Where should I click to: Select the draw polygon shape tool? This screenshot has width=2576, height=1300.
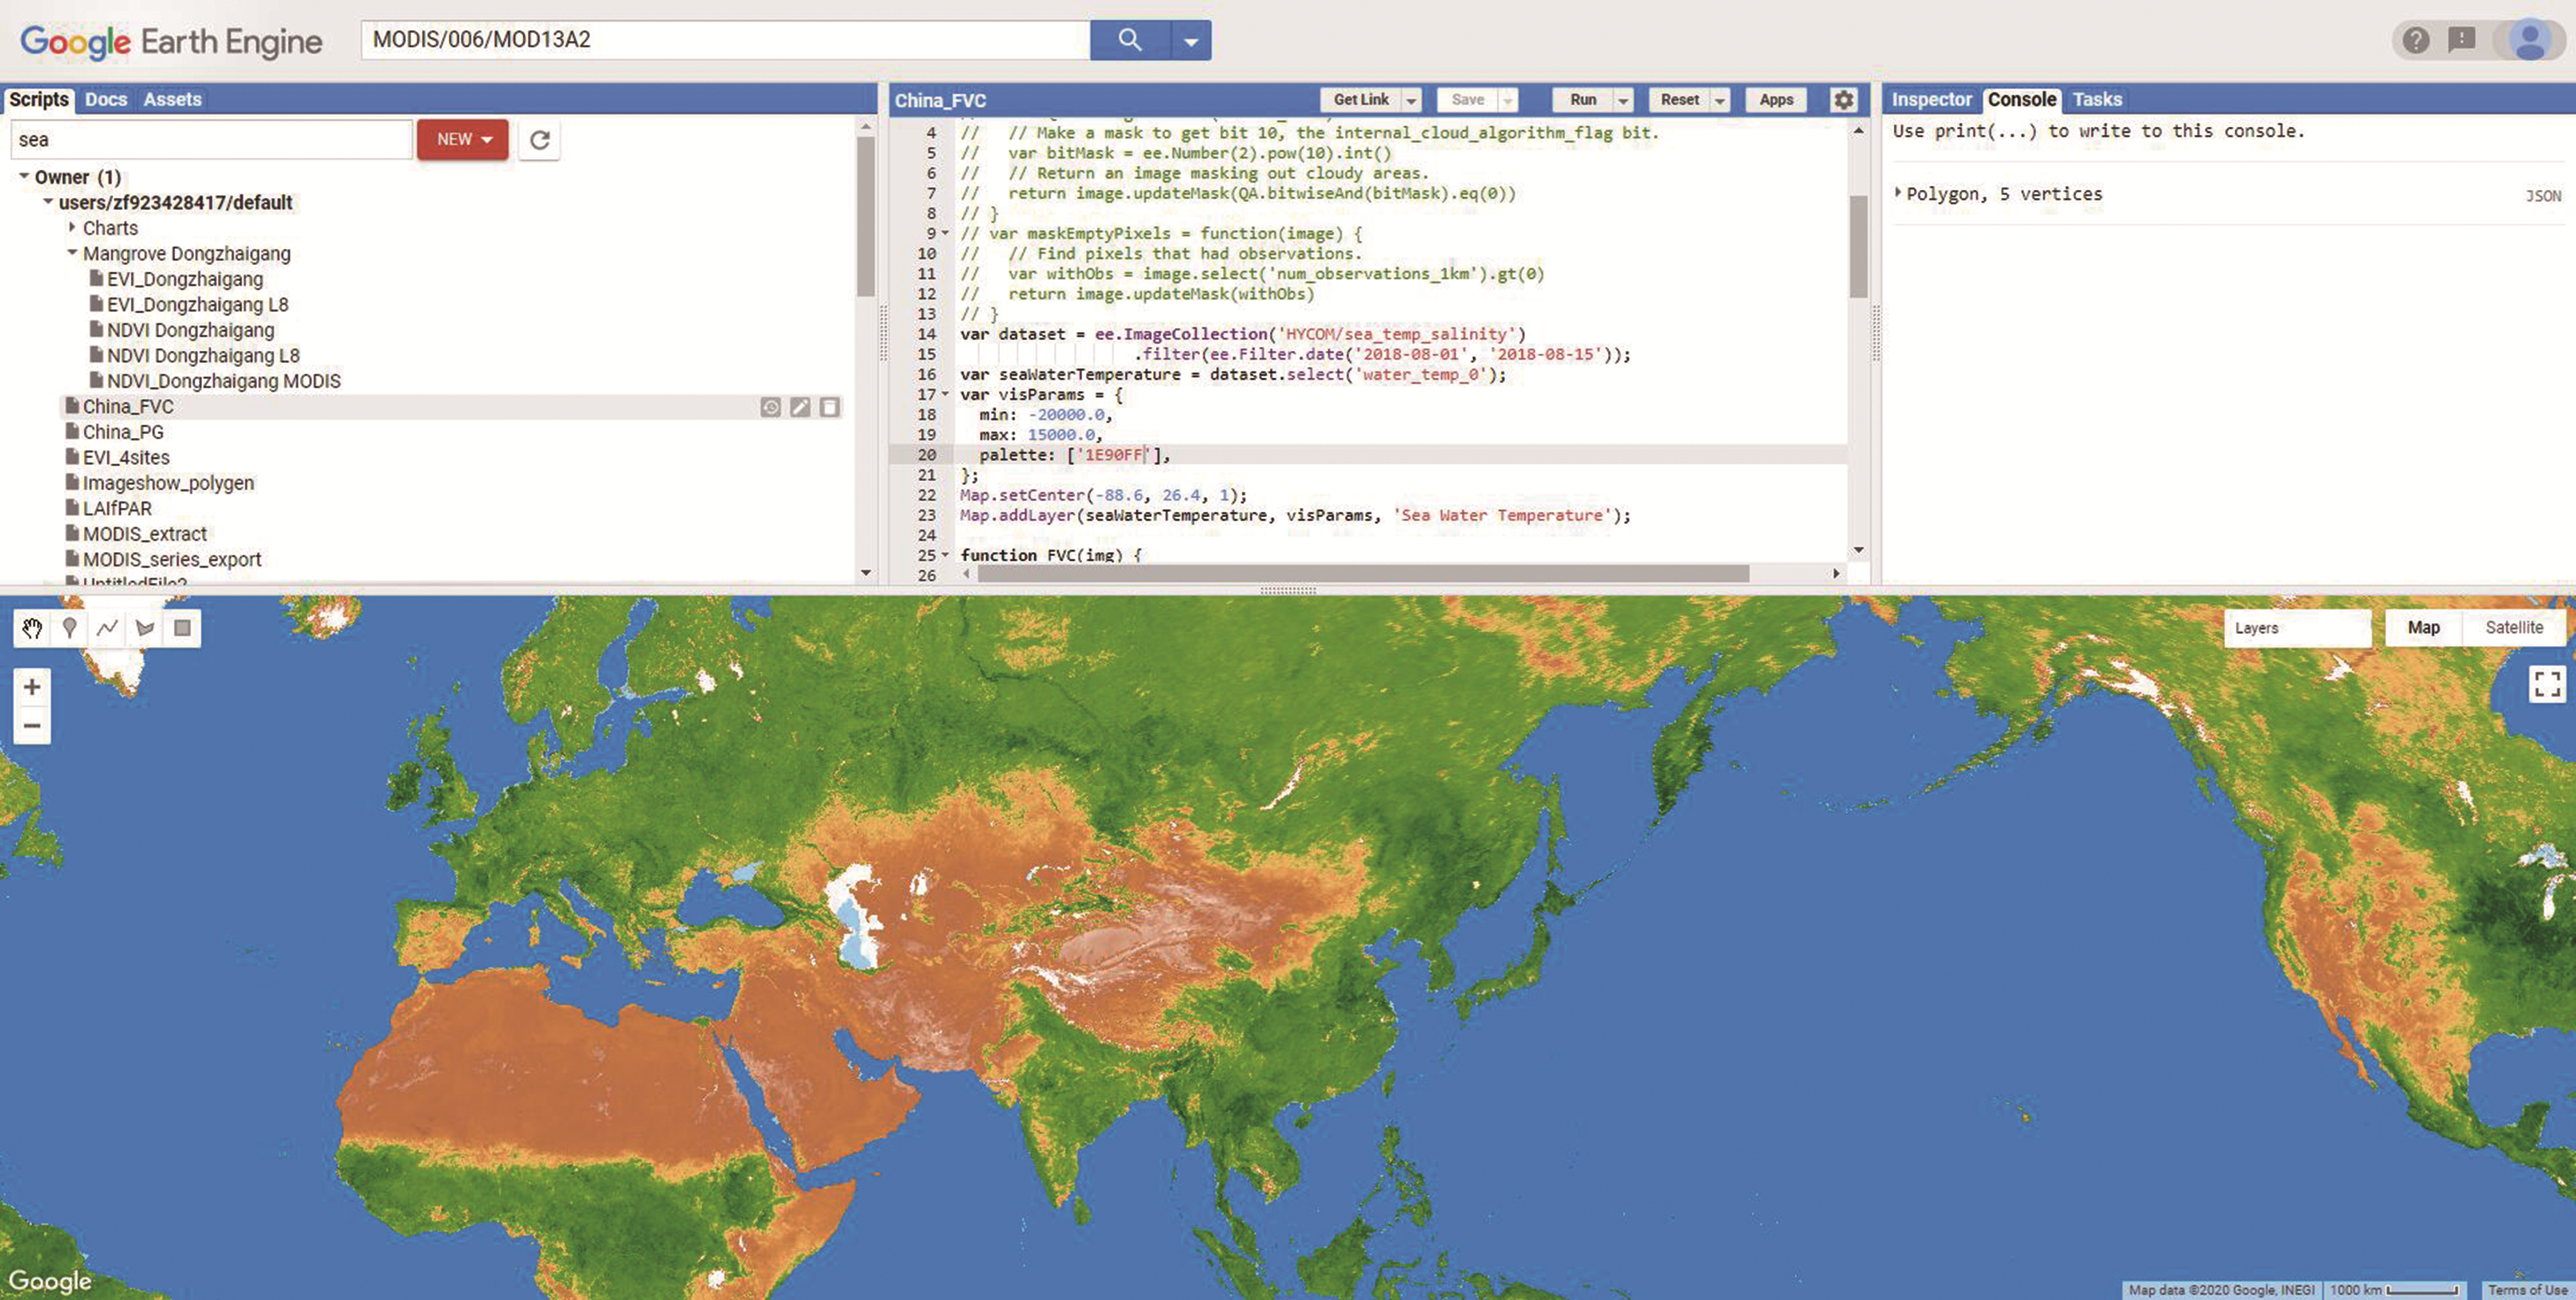(x=145, y=628)
